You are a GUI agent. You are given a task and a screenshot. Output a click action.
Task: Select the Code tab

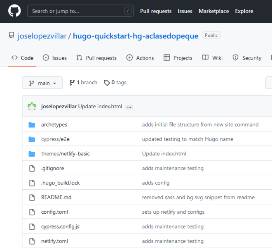coord(22,58)
